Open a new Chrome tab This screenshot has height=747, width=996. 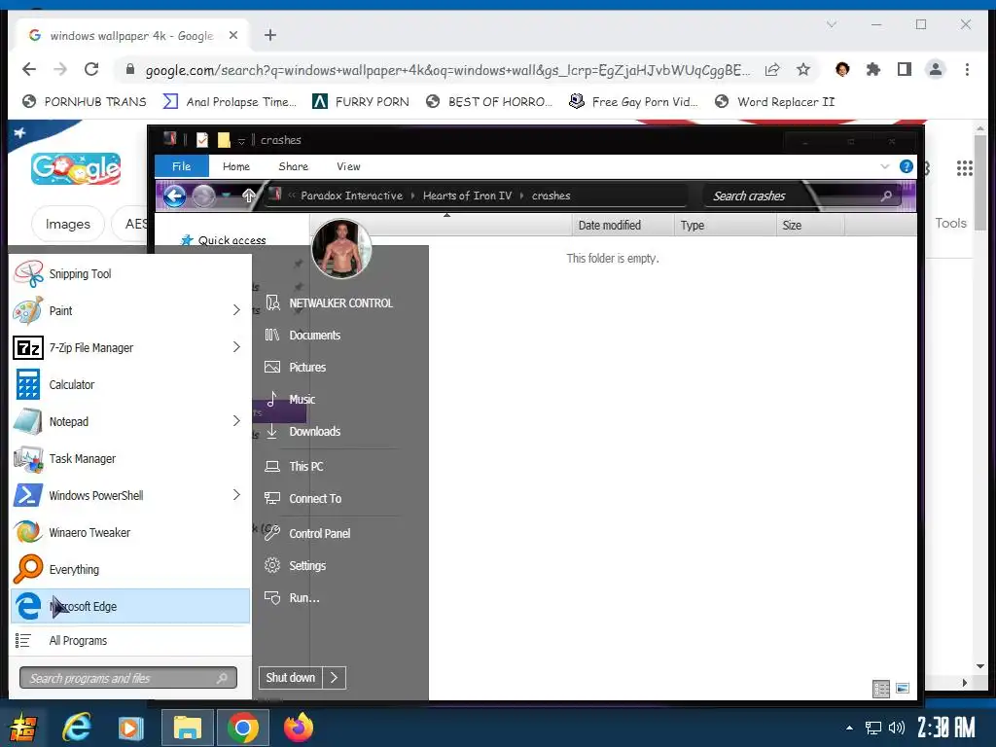(270, 35)
